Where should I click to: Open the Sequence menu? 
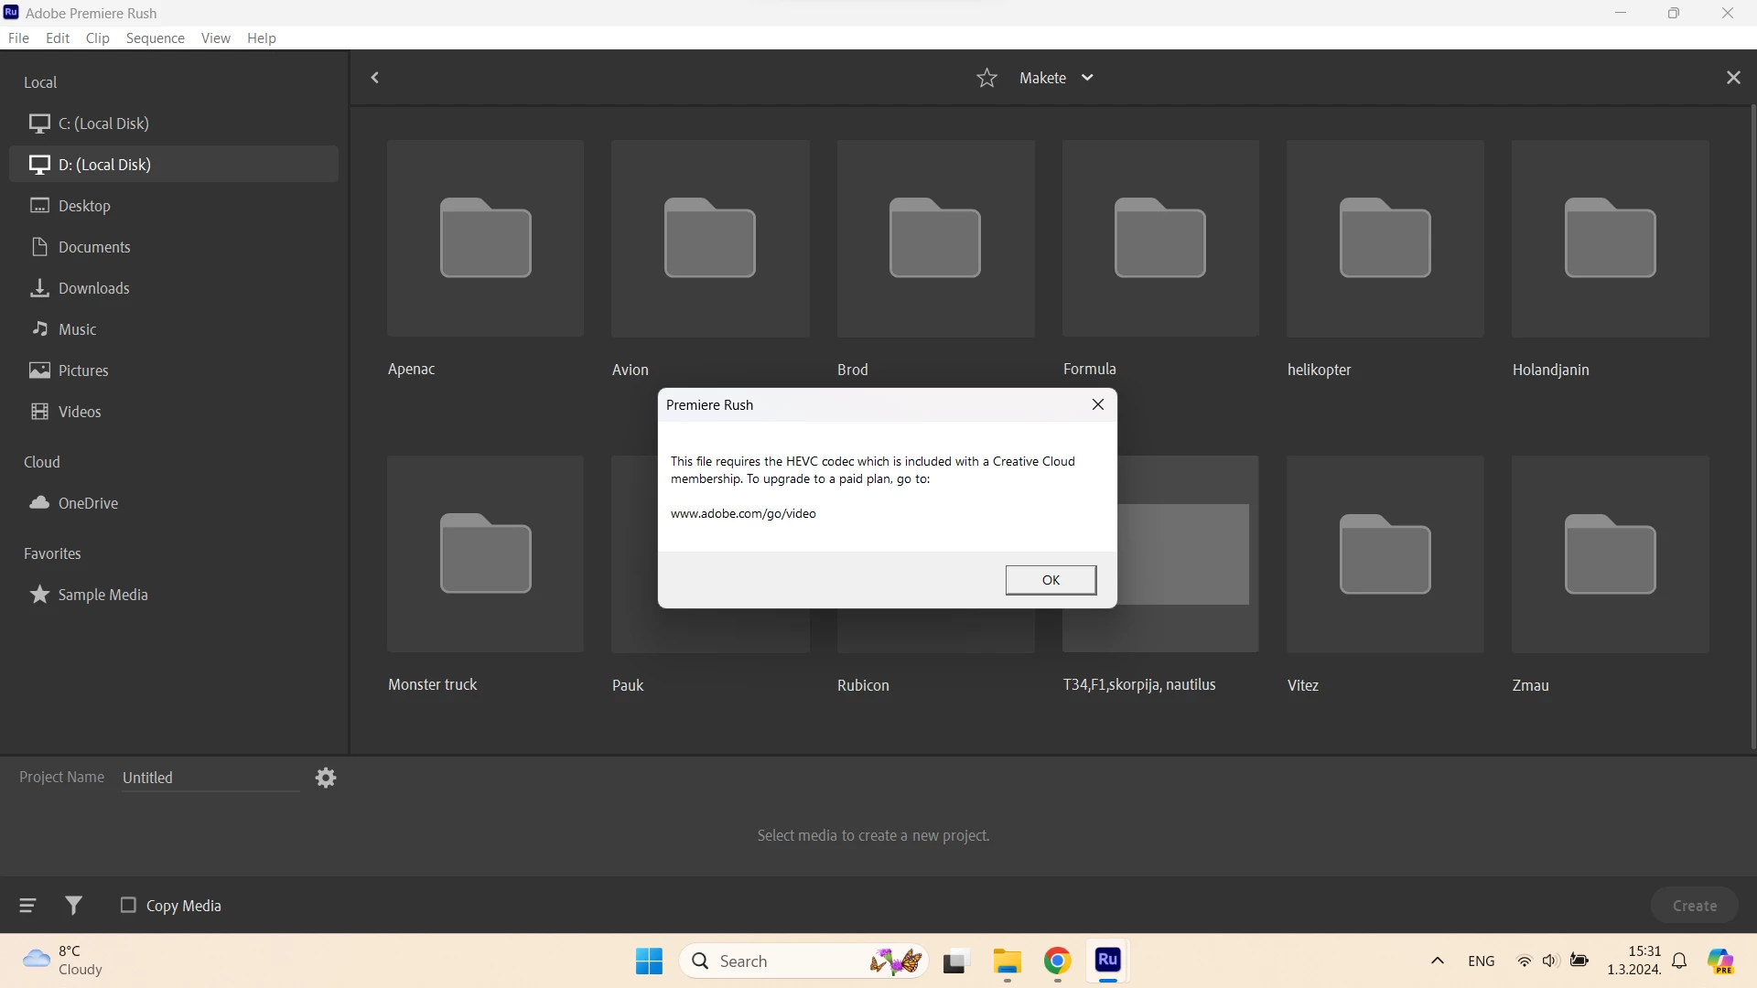[x=155, y=38]
